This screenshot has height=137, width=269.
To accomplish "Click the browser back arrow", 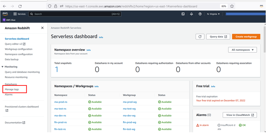I will click(5, 6).
